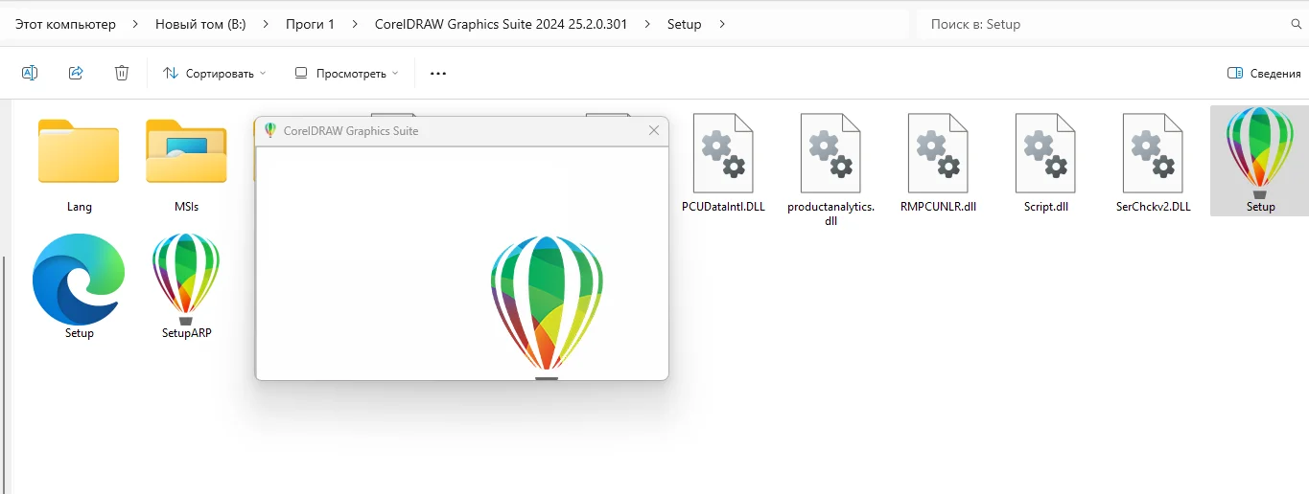This screenshot has height=494, width=1309.
Task: Click the Поиск в: Setup search field
Action: click(1103, 24)
